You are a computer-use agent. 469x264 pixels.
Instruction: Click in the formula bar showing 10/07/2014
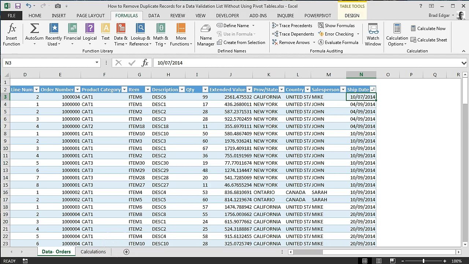(307, 63)
